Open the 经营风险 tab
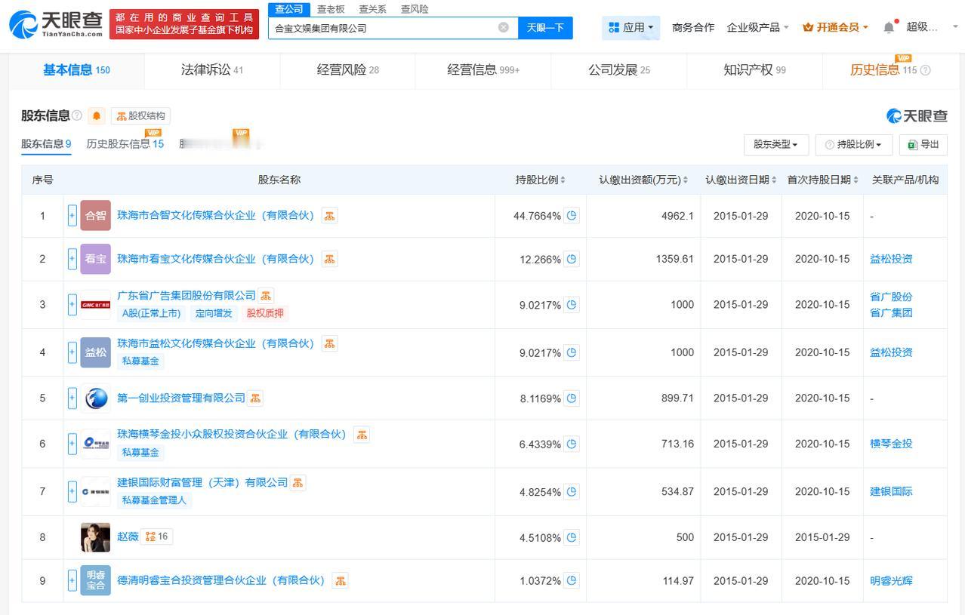Image resolution: width=965 pixels, height=615 pixels. tap(348, 70)
